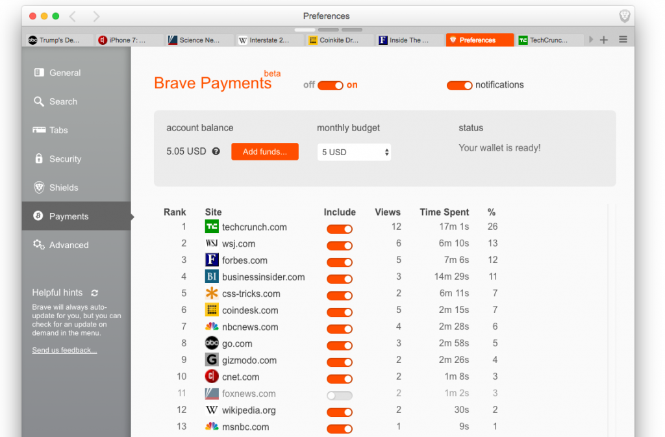Open the monthly budget dropdown
The height and width of the screenshot is (437, 665).
tap(354, 151)
